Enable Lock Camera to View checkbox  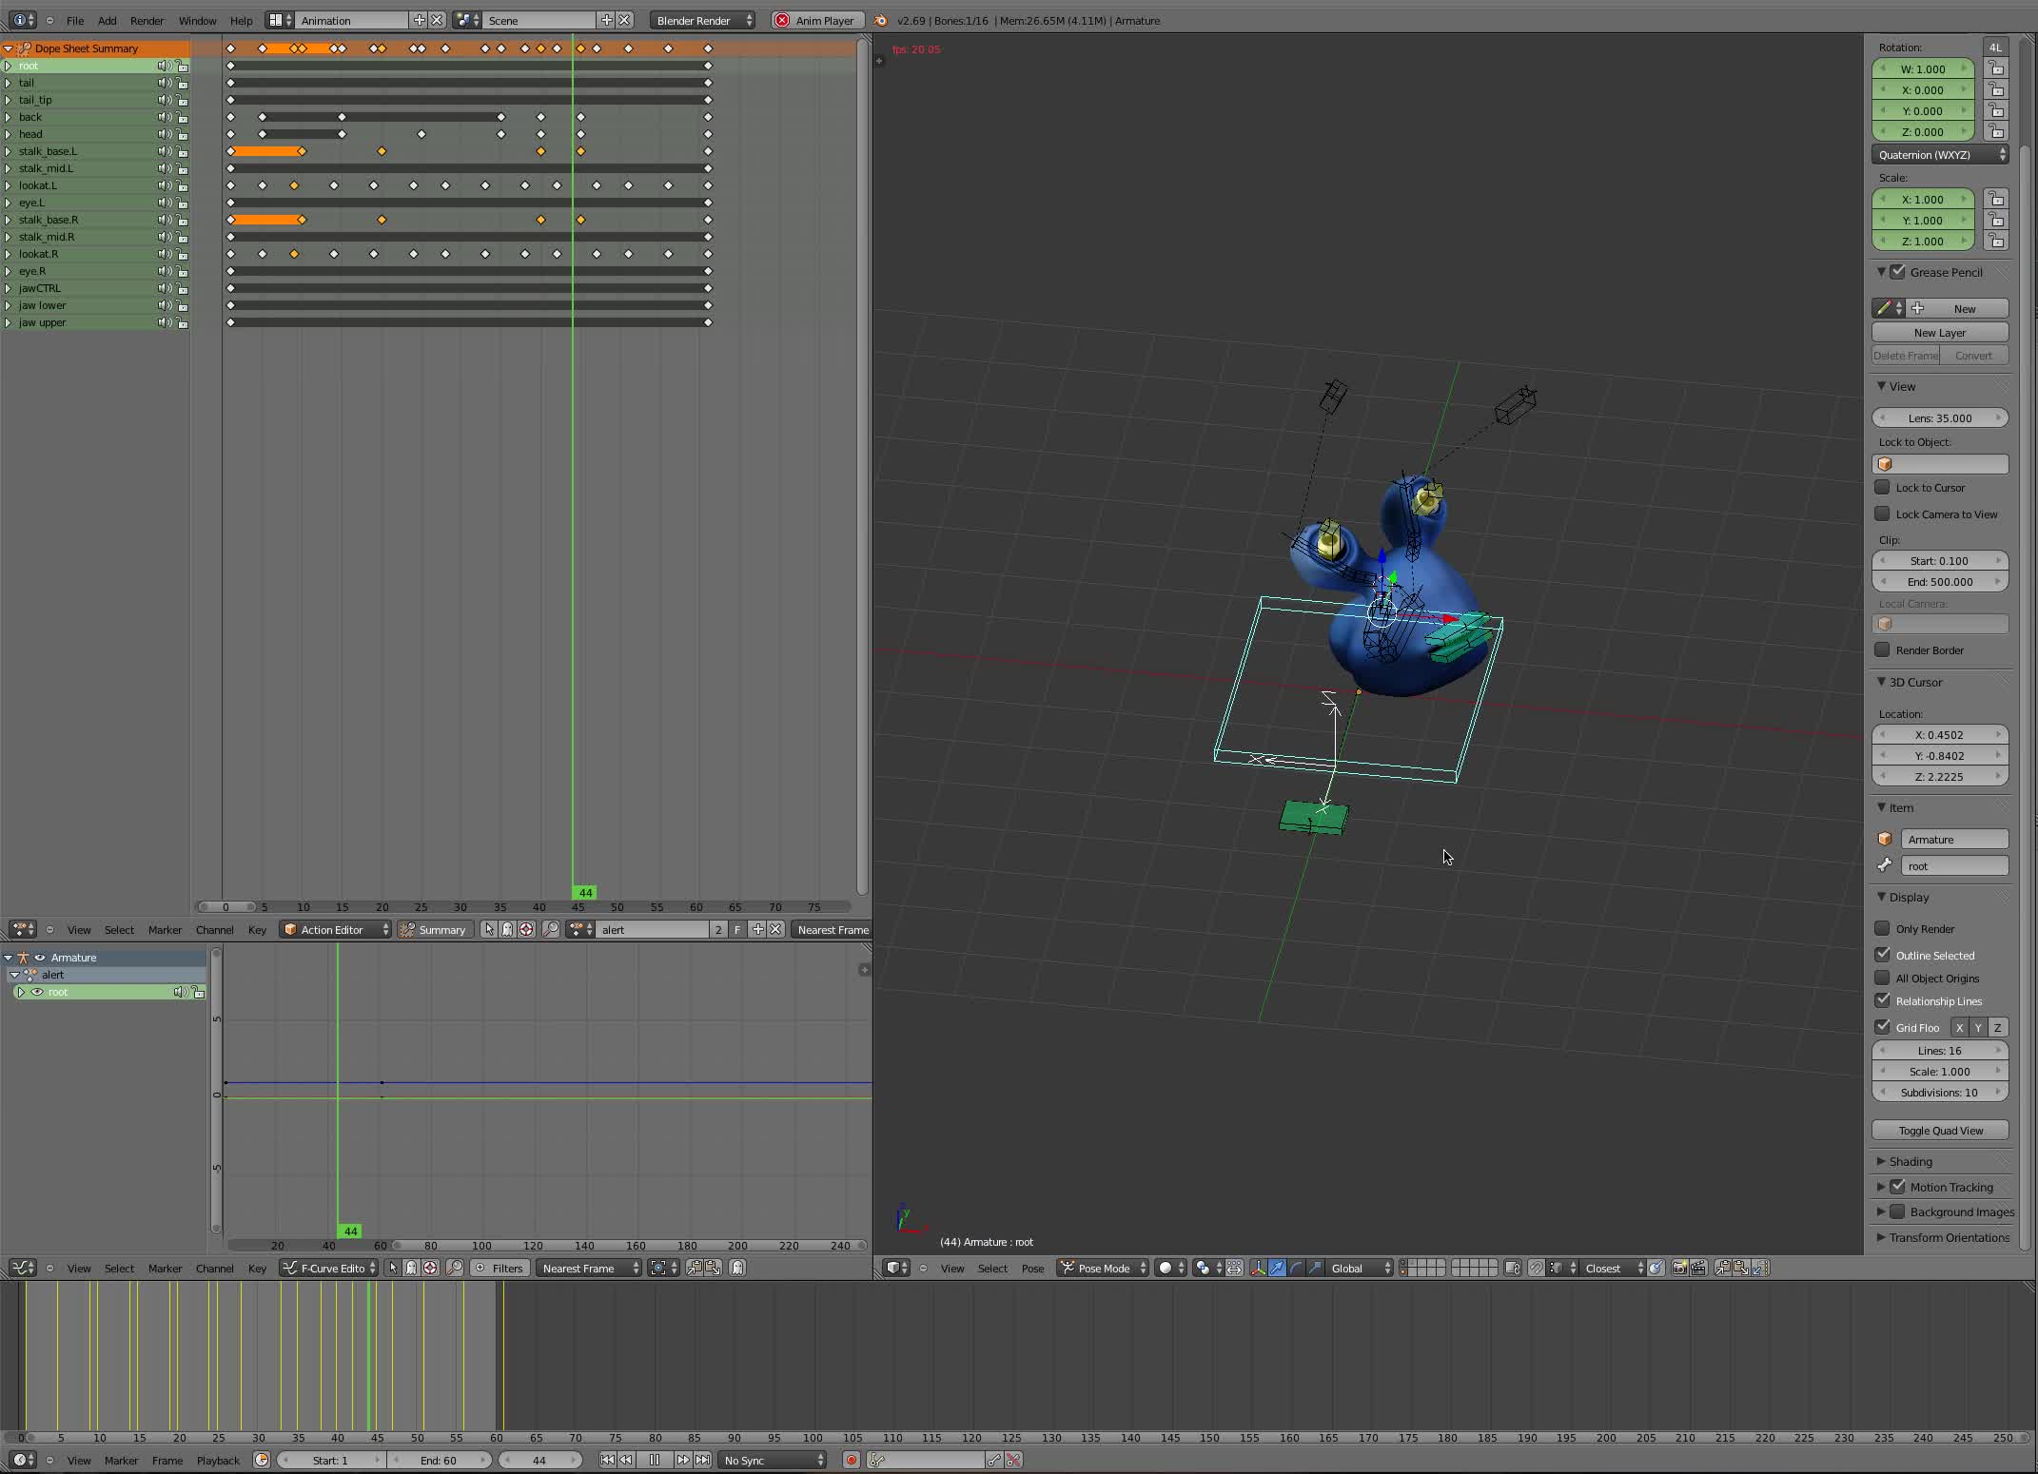[1882, 514]
